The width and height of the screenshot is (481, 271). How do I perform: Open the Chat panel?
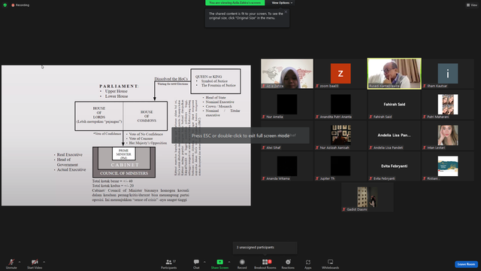pos(196,263)
